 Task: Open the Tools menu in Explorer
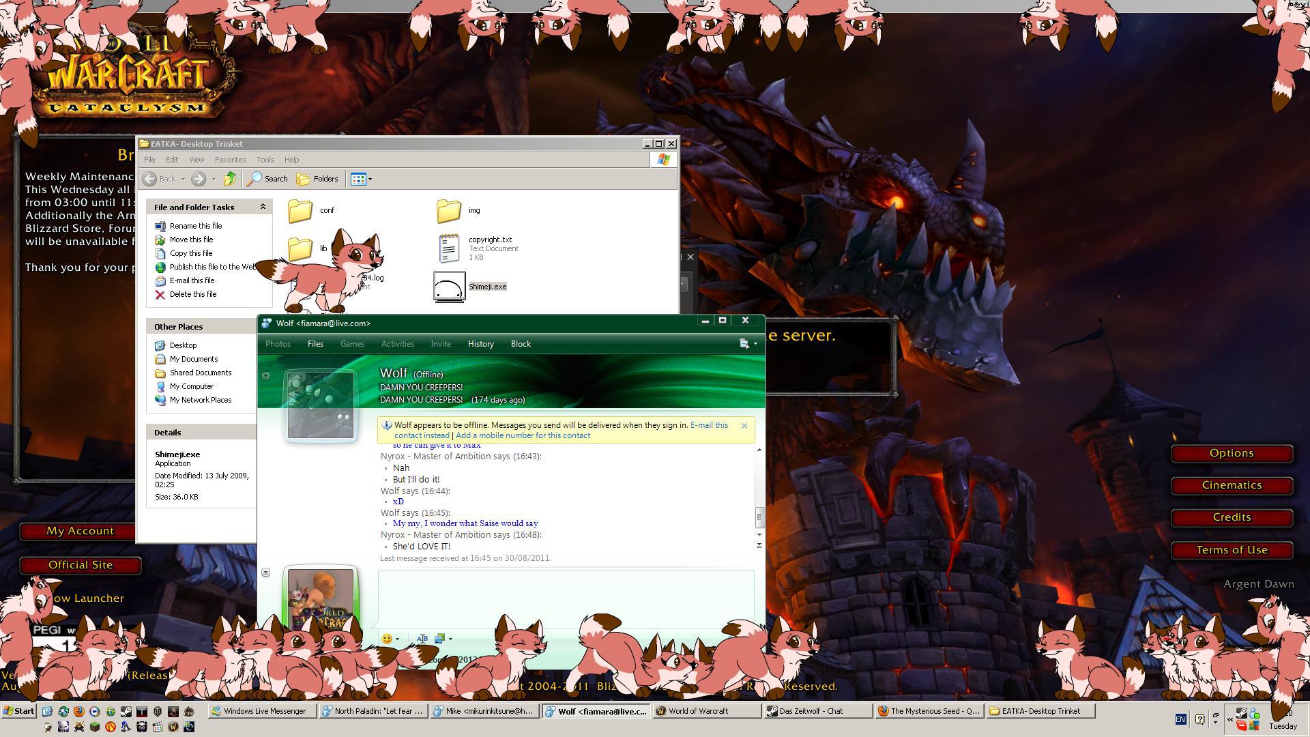click(x=265, y=160)
